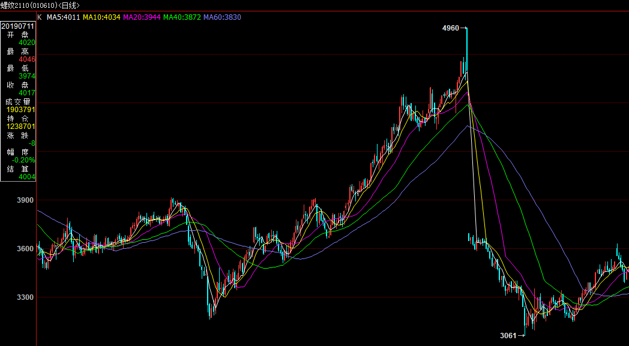The height and width of the screenshot is (346, 629).
Task: Select the MA5:4011 indicator label
Action: tap(64, 17)
